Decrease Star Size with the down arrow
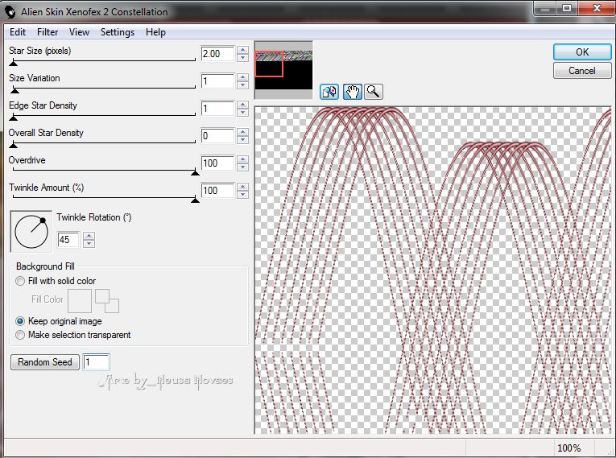The image size is (616, 458). coord(243,58)
